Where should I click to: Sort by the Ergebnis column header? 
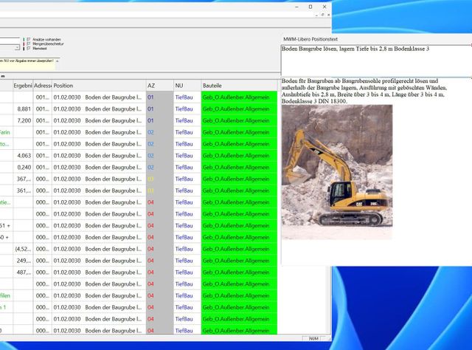point(23,86)
